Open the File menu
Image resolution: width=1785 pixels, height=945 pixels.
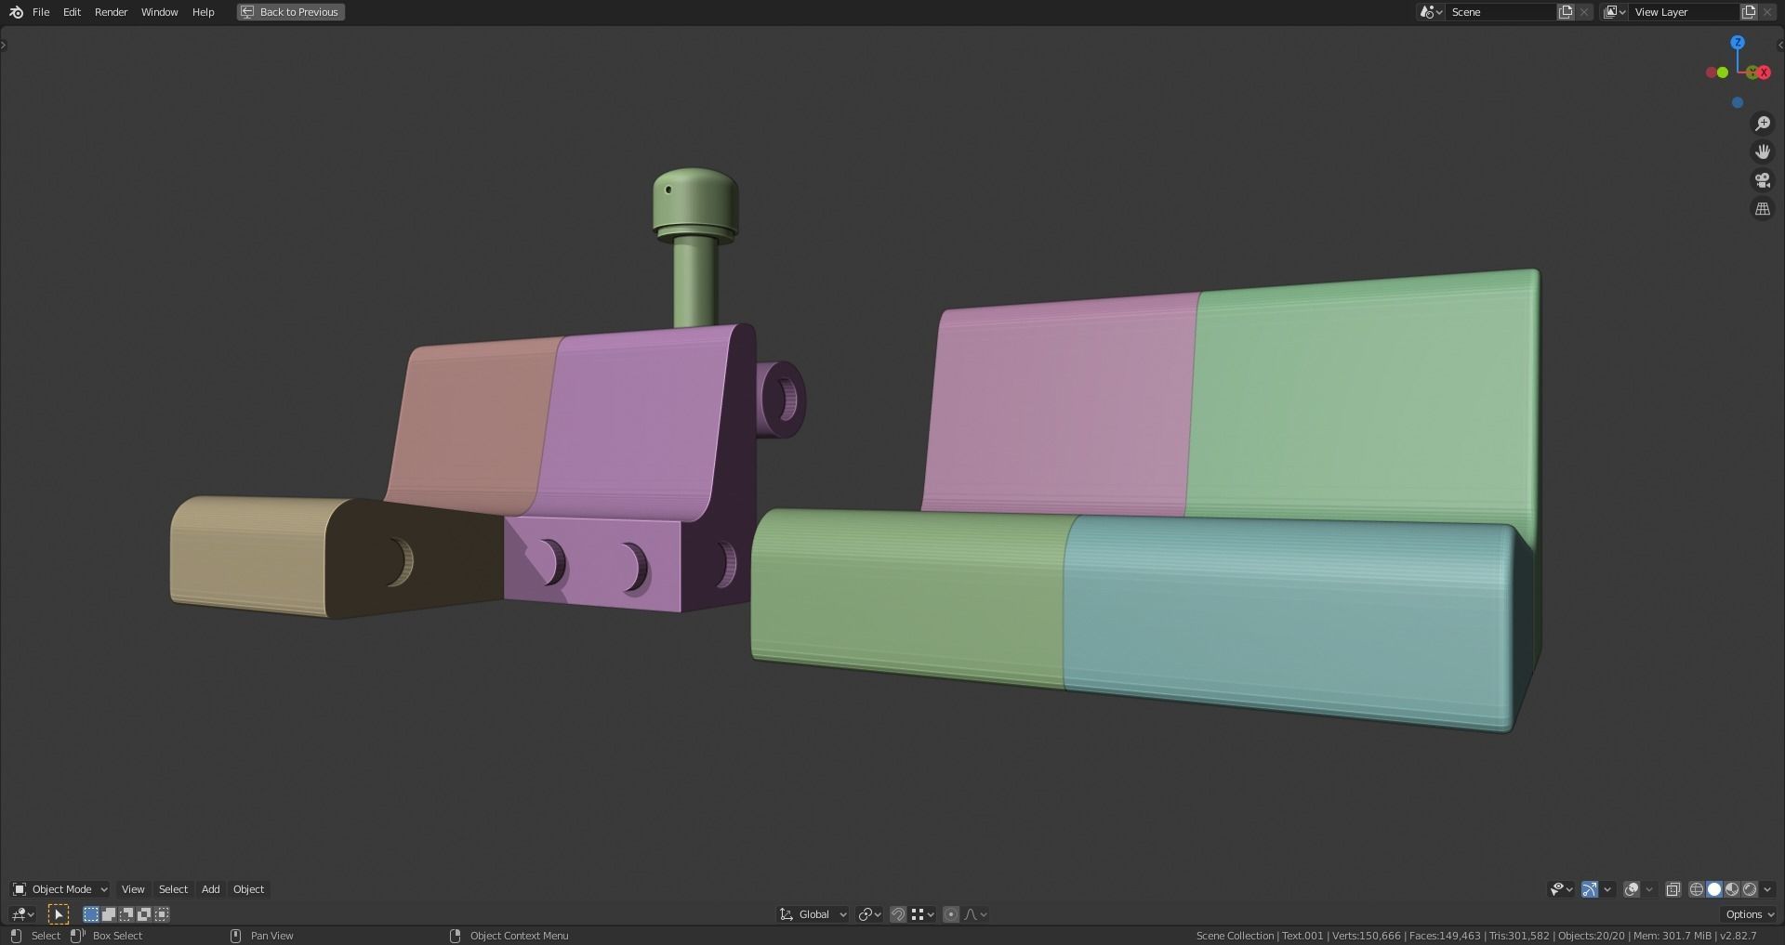click(x=41, y=12)
